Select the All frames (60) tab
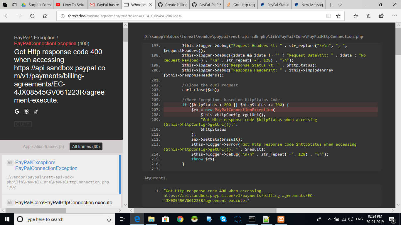The image size is (401, 225). [86, 146]
